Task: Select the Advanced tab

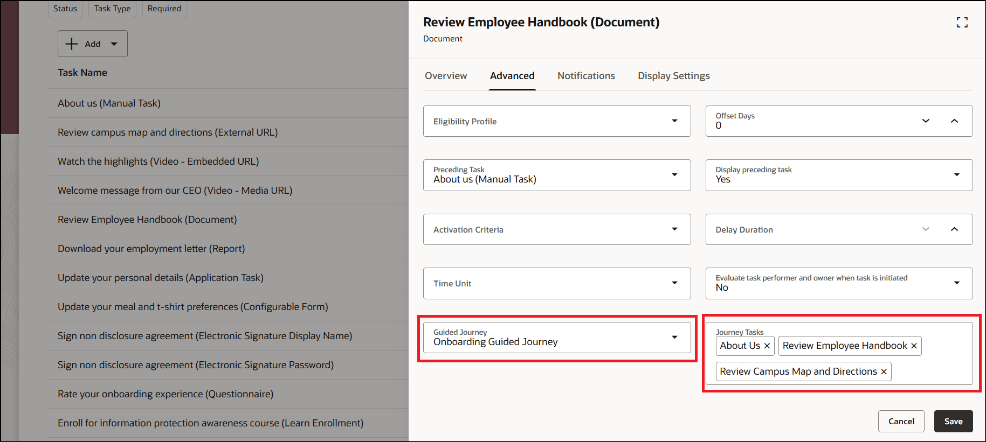Action: click(512, 76)
